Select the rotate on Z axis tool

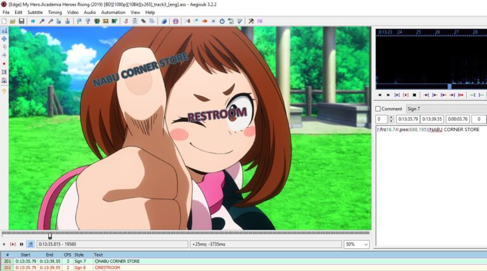tap(4, 47)
